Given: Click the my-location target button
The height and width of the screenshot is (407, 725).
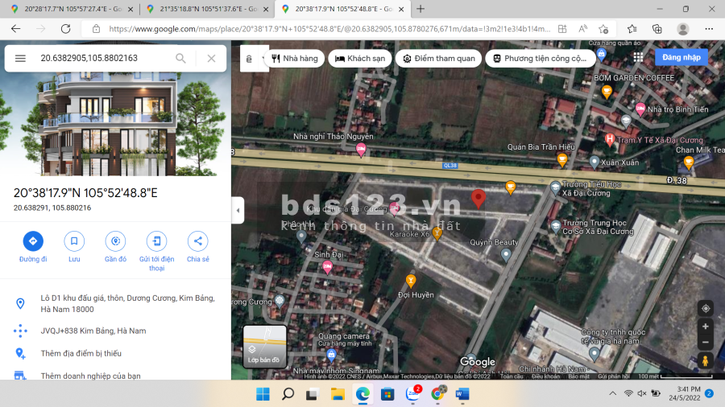Looking at the screenshot, I should 706,308.
